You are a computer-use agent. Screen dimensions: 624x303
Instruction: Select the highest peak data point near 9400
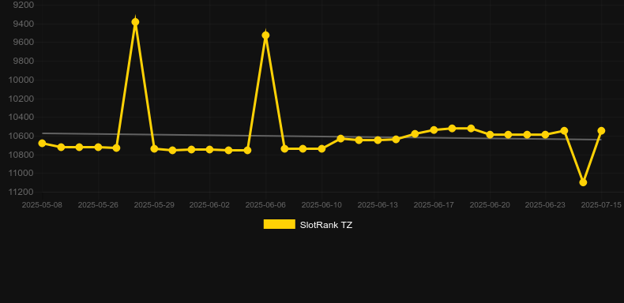(x=135, y=22)
